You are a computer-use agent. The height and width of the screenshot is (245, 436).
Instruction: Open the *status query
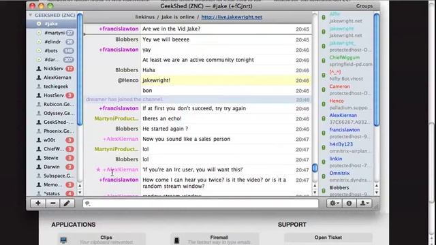click(52, 193)
